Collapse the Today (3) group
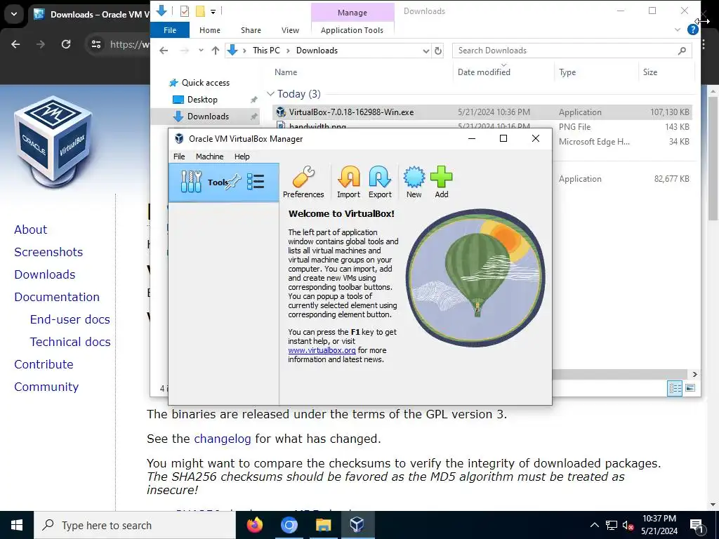The image size is (719, 539). pos(270,94)
